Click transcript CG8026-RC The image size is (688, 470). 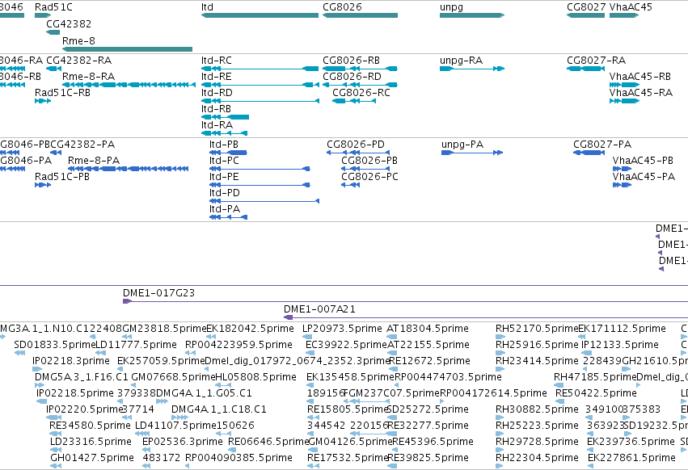354,101
